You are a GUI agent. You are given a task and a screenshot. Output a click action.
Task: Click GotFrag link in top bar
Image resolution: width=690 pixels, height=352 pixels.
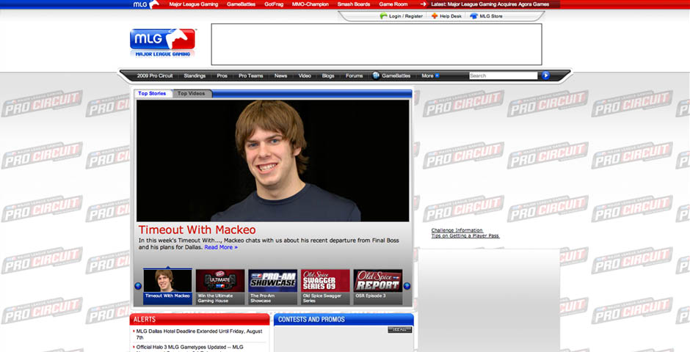[274, 4]
